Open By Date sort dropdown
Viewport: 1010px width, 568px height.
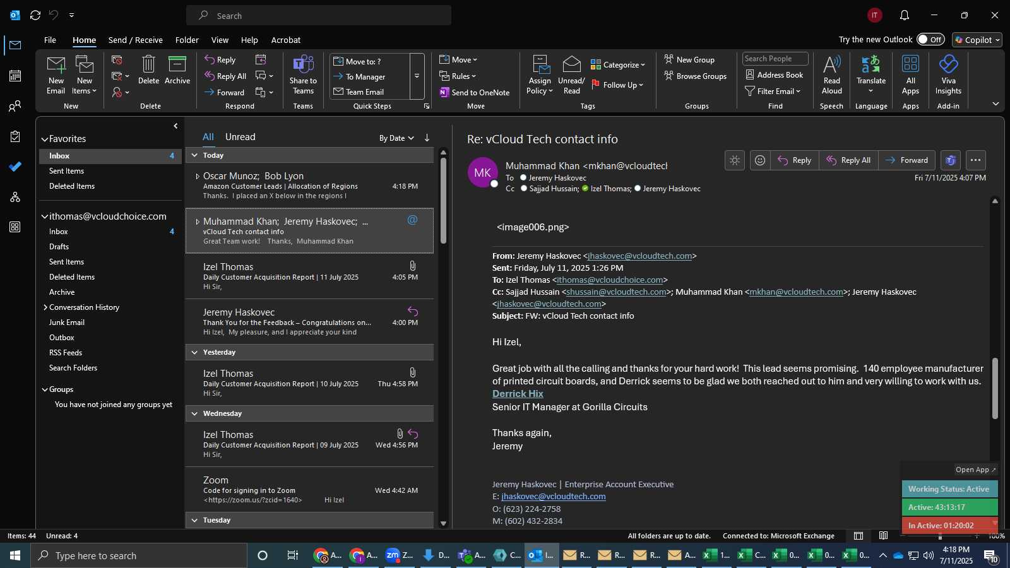pos(396,138)
